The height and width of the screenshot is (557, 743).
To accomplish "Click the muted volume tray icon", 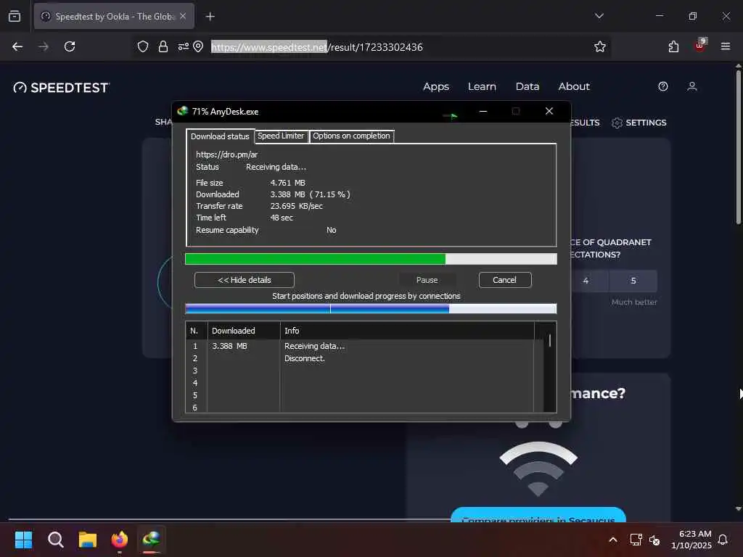I will point(654,540).
